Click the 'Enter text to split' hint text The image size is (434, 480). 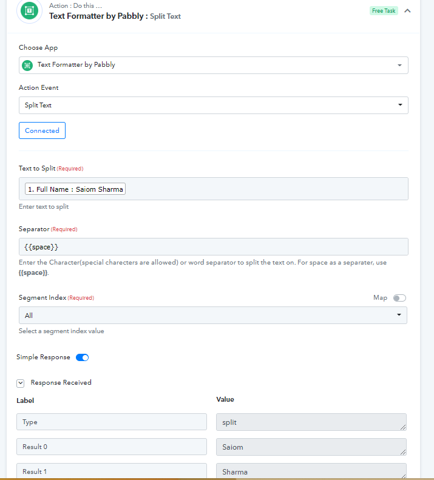(44, 207)
